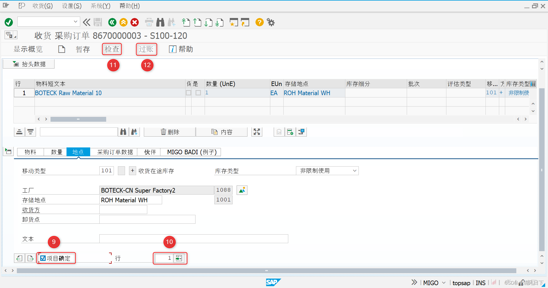Click the Find binoculars icon in toolbar
Viewport: 548px width, 288px height.
point(160,22)
